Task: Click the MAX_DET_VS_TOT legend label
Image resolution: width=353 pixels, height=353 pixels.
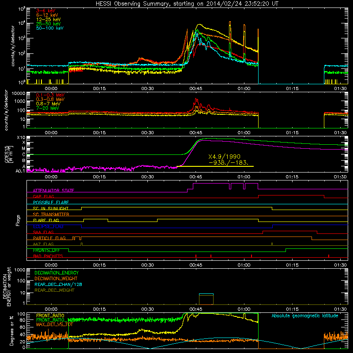Action: coord(54,324)
